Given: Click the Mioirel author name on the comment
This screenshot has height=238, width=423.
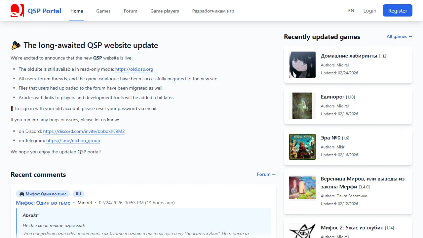Looking at the screenshot, I should (x=85, y=203).
